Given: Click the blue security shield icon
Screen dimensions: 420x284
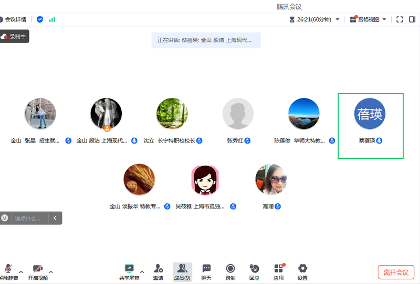Looking at the screenshot, I should (40, 19).
